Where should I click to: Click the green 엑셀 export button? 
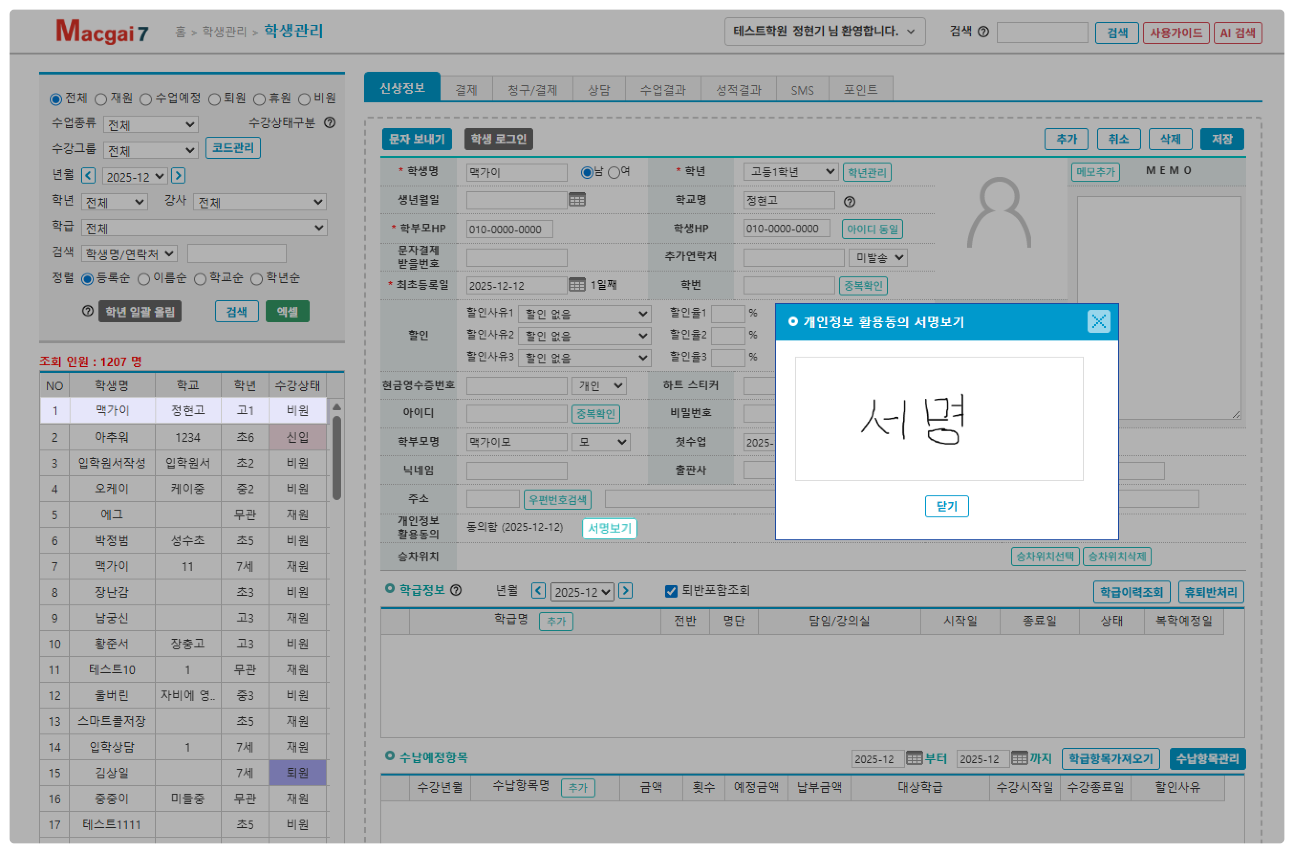tap(287, 312)
